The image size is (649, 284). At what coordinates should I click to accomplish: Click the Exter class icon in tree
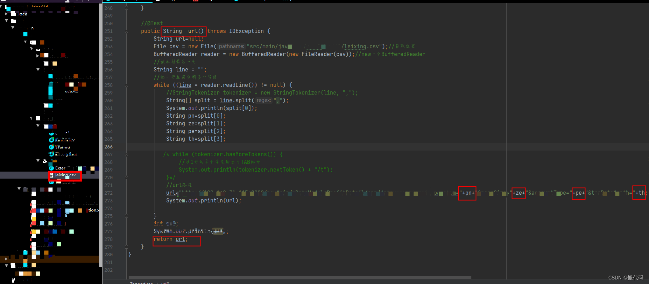51,168
